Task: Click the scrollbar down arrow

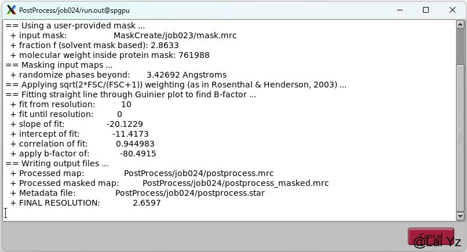Action: tap(460, 216)
